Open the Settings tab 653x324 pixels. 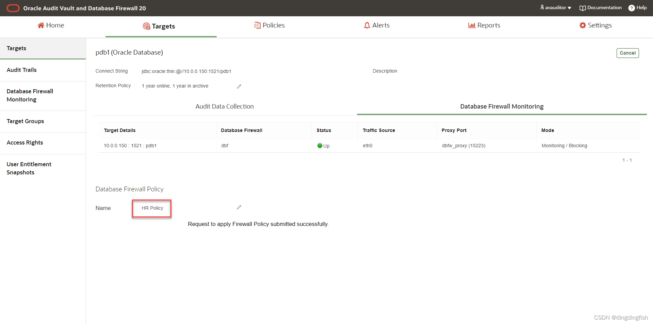[596, 25]
